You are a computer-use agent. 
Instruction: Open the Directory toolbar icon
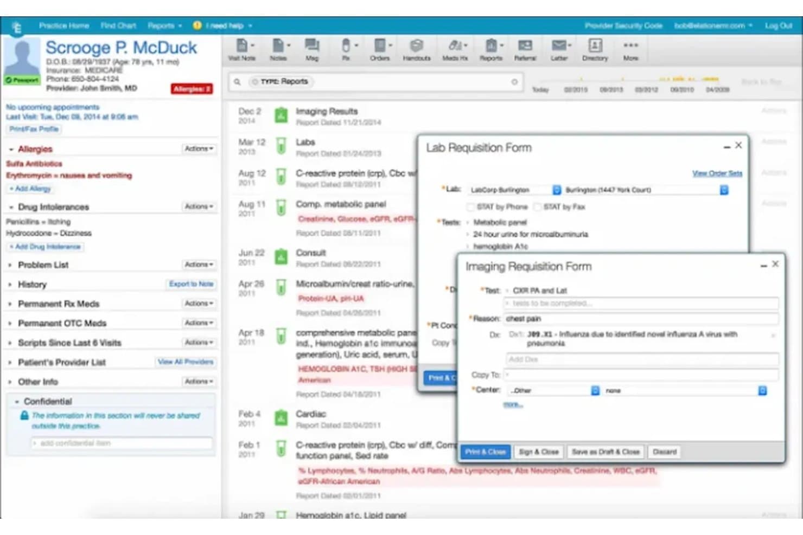(595, 49)
